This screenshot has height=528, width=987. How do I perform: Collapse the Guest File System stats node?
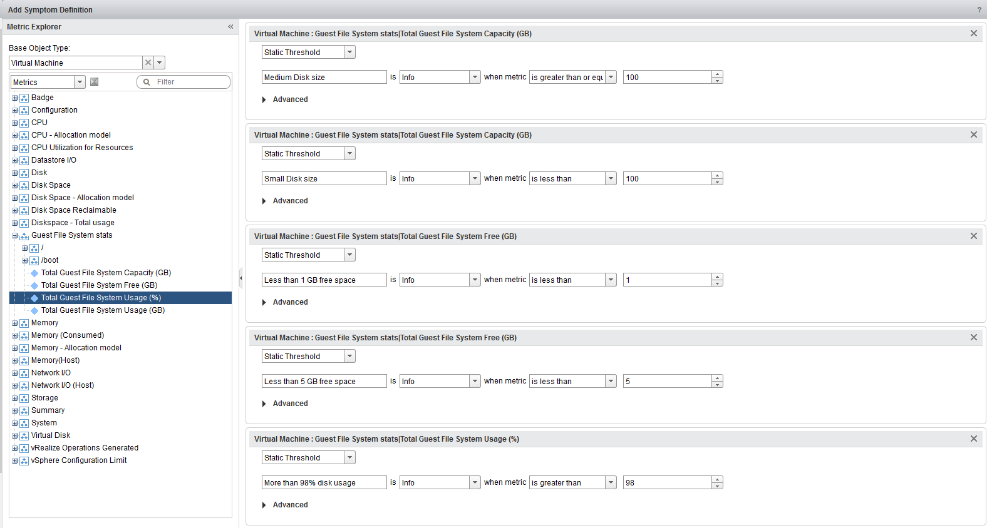click(x=15, y=236)
